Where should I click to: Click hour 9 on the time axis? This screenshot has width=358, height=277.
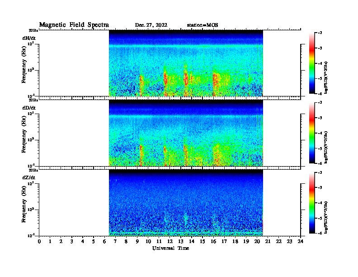137,242
